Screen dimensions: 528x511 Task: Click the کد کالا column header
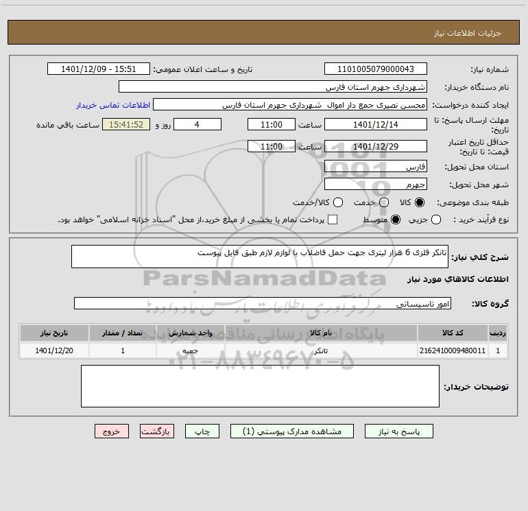tap(453, 333)
